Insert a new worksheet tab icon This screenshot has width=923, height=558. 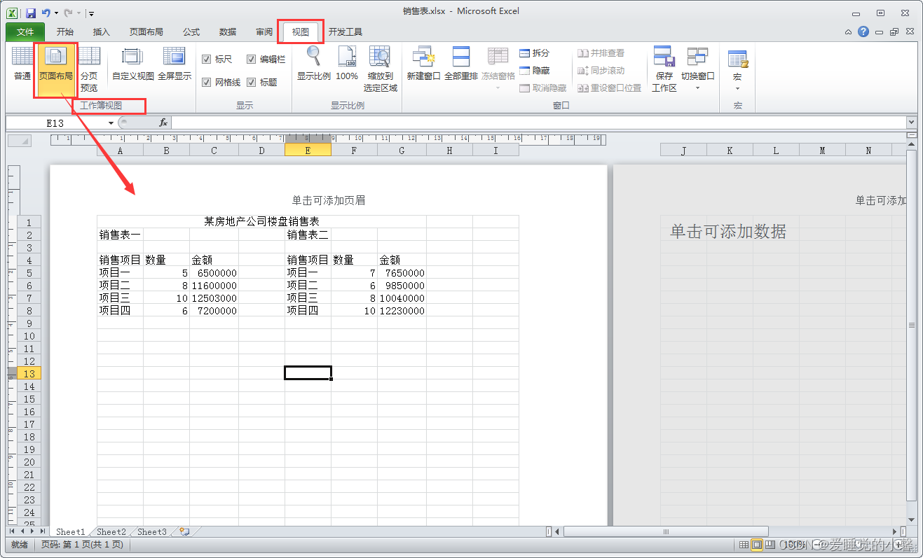click(184, 531)
